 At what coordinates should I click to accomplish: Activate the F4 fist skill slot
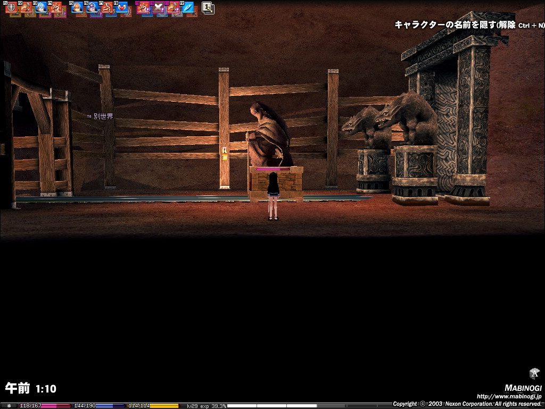(56, 7)
